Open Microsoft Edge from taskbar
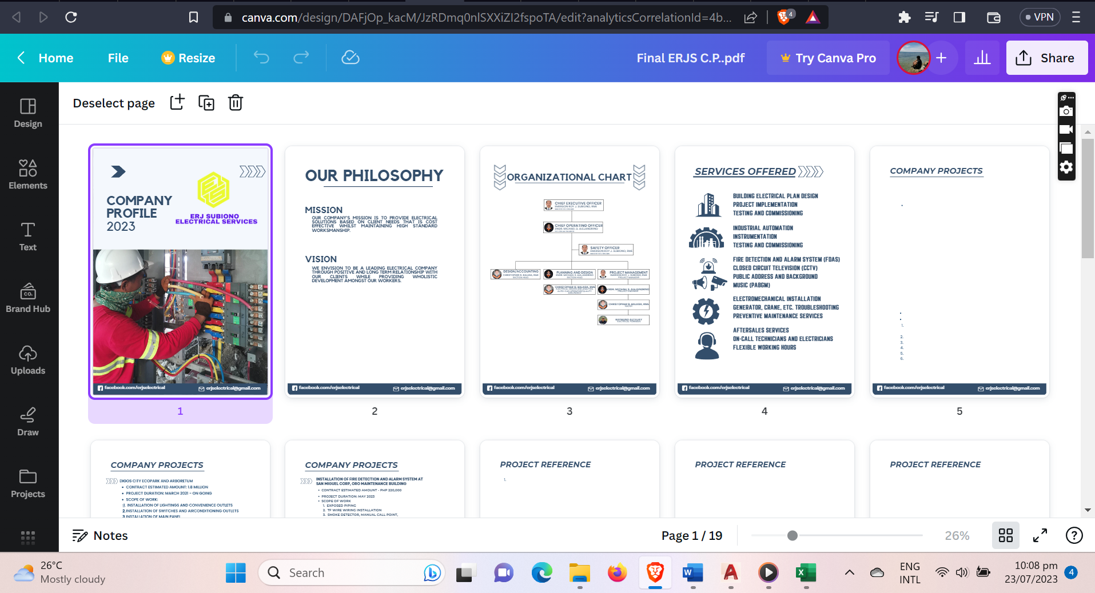This screenshot has width=1095, height=593. [542, 572]
